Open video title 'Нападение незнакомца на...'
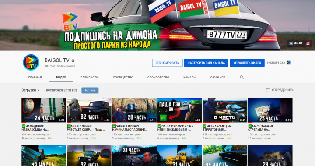 coord(35,128)
